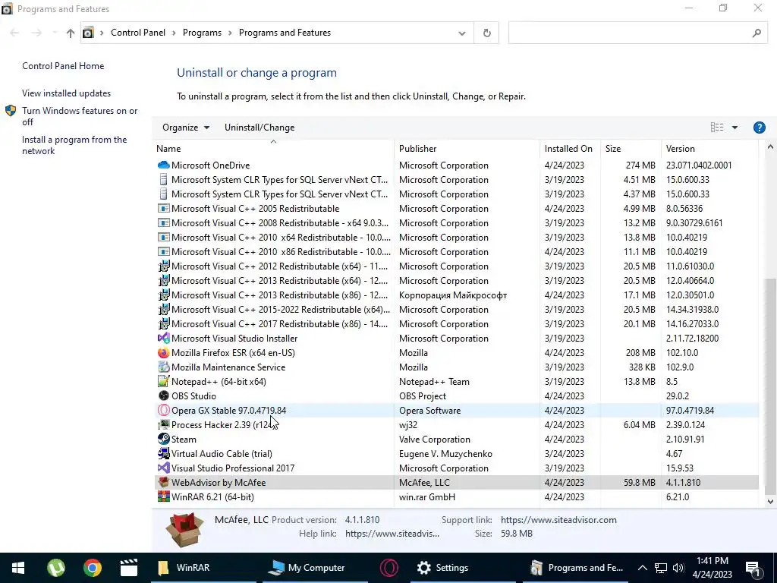Select Microsoft Visual C++ 2008 Redistributable row
The width and height of the screenshot is (777, 583).
pyautogui.click(x=456, y=223)
